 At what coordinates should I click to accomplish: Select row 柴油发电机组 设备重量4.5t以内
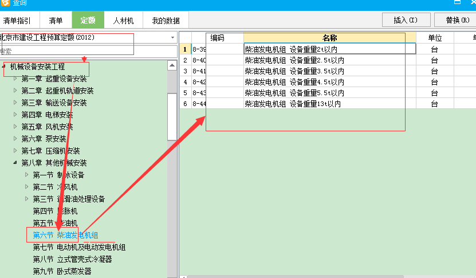point(330,82)
